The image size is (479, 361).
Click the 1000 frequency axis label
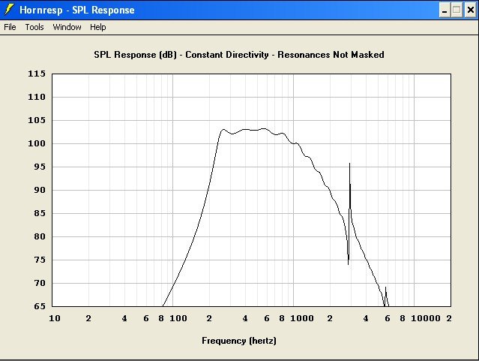pos(301,319)
